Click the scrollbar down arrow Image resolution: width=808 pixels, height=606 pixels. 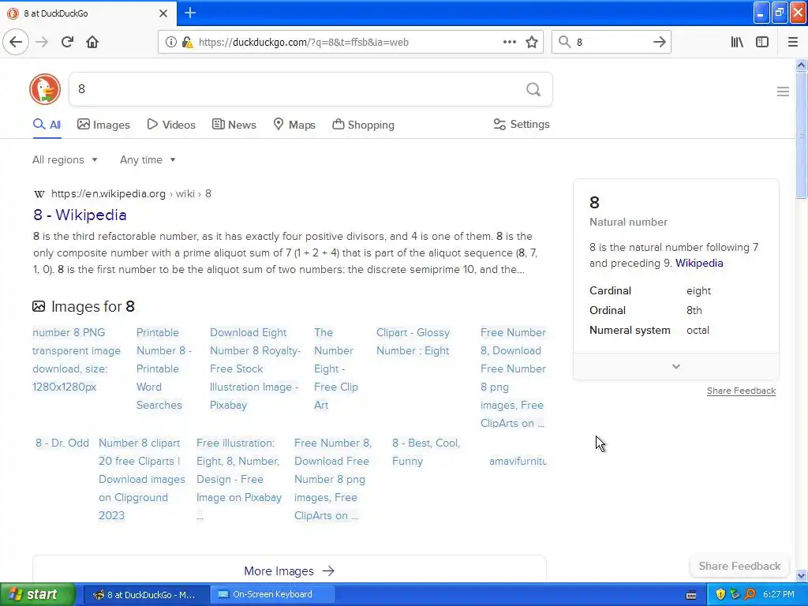click(x=801, y=575)
